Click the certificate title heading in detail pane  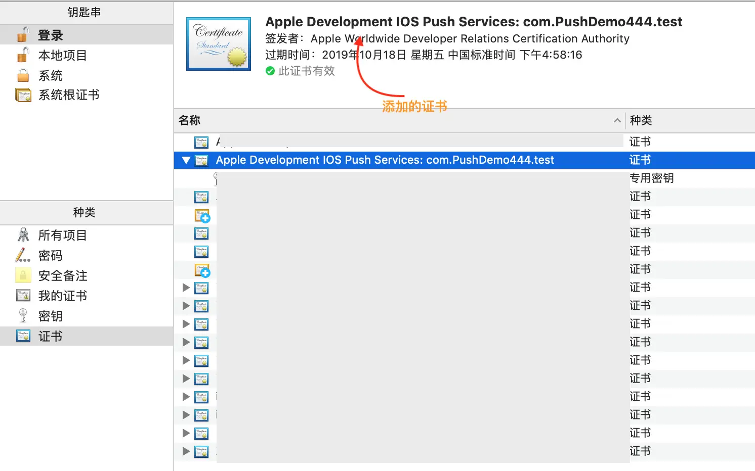[x=474, y=22]
